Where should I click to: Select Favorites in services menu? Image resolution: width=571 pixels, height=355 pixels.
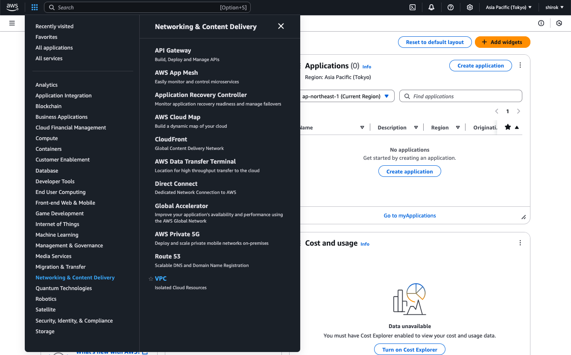[47, 37]
